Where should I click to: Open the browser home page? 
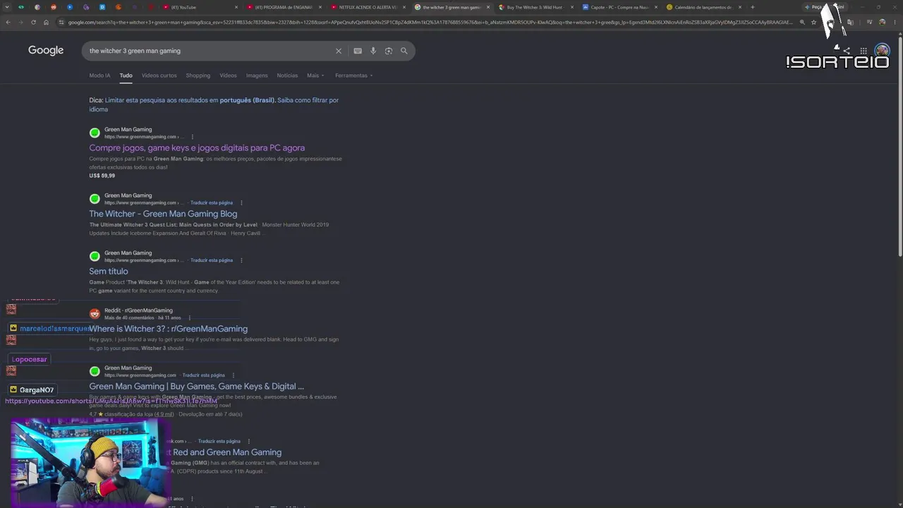point(46,23)
